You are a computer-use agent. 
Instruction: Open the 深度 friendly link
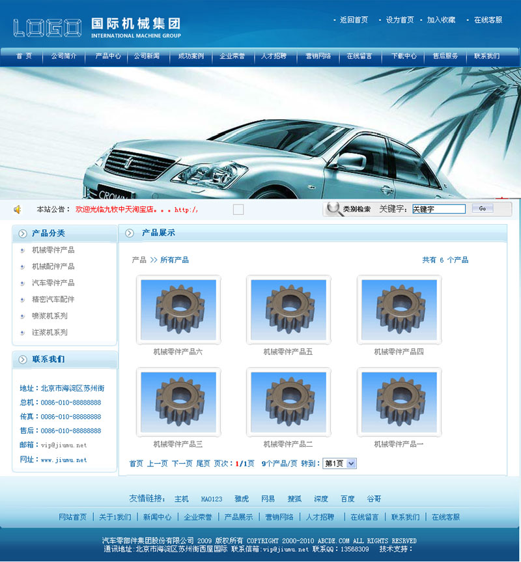(321, 499)
